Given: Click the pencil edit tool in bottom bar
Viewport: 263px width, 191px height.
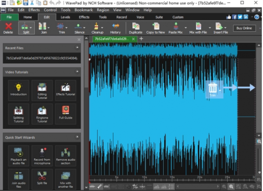Looking at the screenshot, I should [100, 186].
